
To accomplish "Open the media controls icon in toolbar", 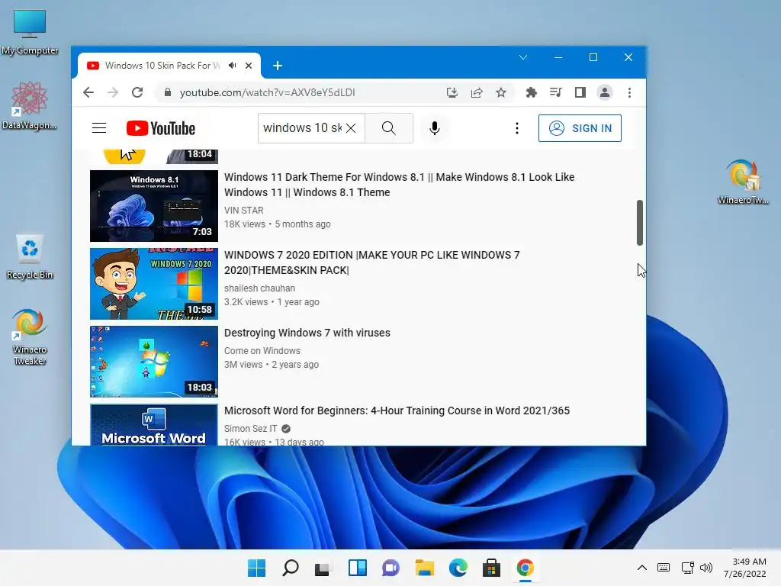I will point(556,92).
